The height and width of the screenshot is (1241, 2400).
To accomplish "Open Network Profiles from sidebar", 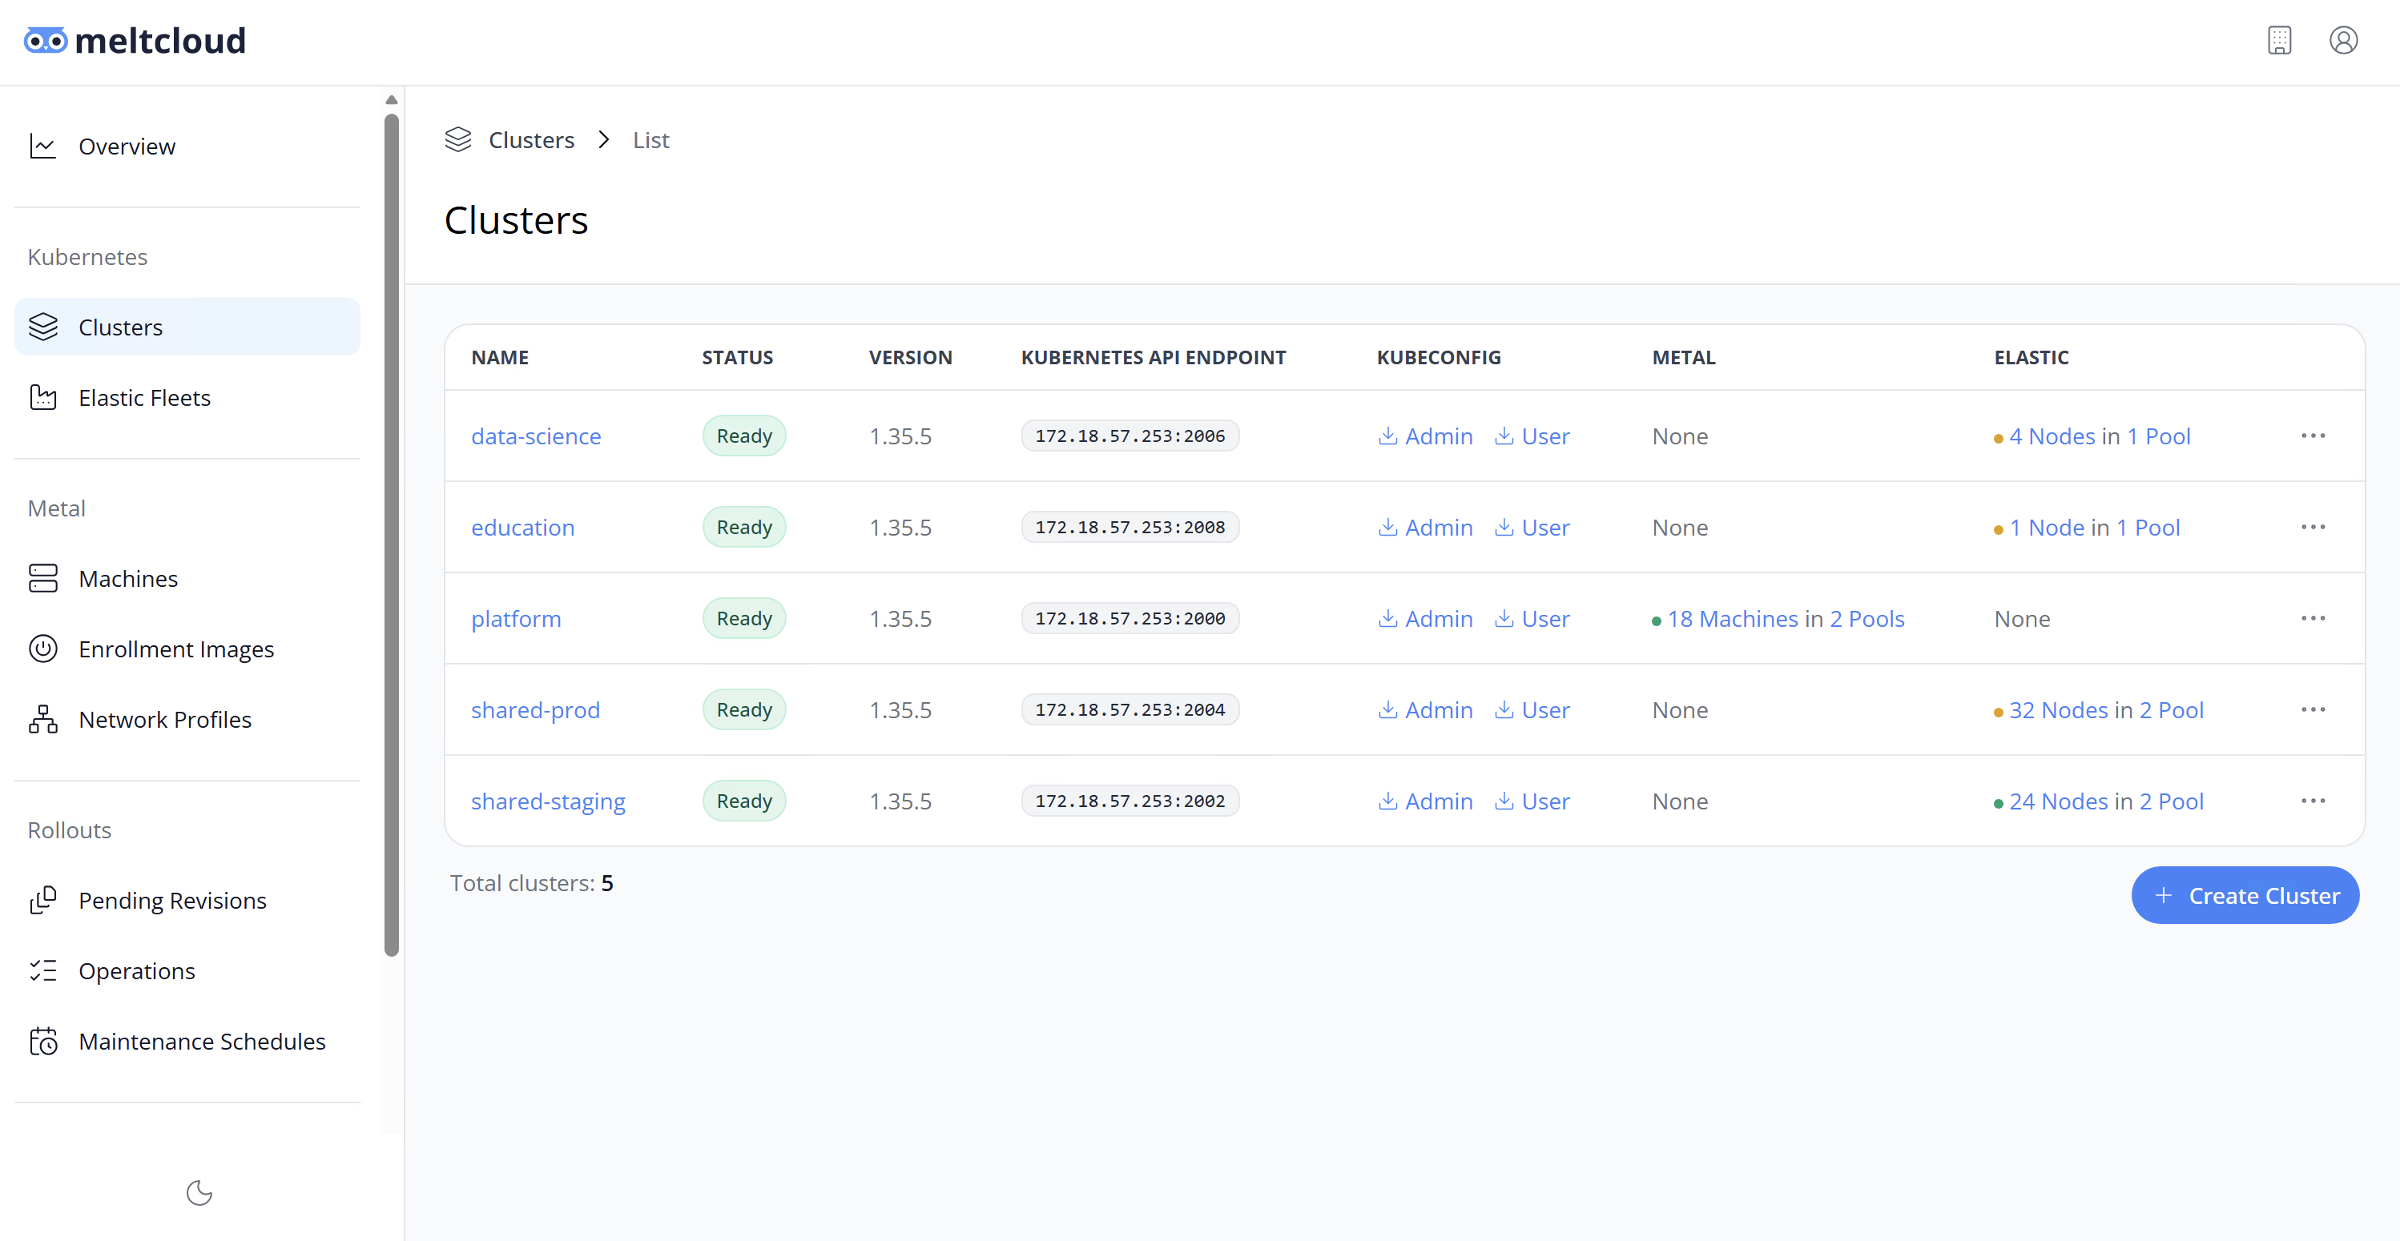I will 187,720.
